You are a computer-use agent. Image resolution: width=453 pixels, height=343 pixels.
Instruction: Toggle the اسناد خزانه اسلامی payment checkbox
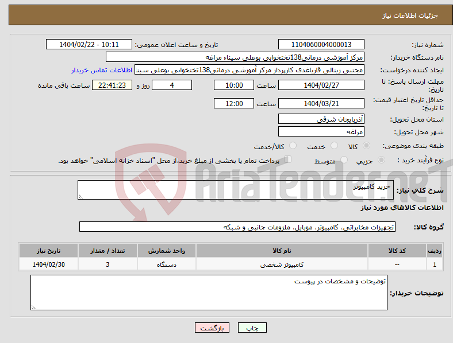tap(288, 159)
